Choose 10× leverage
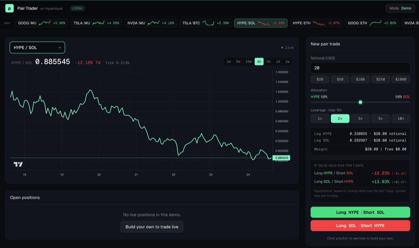The height and width of the screenshot is (248, 419). 401,118
